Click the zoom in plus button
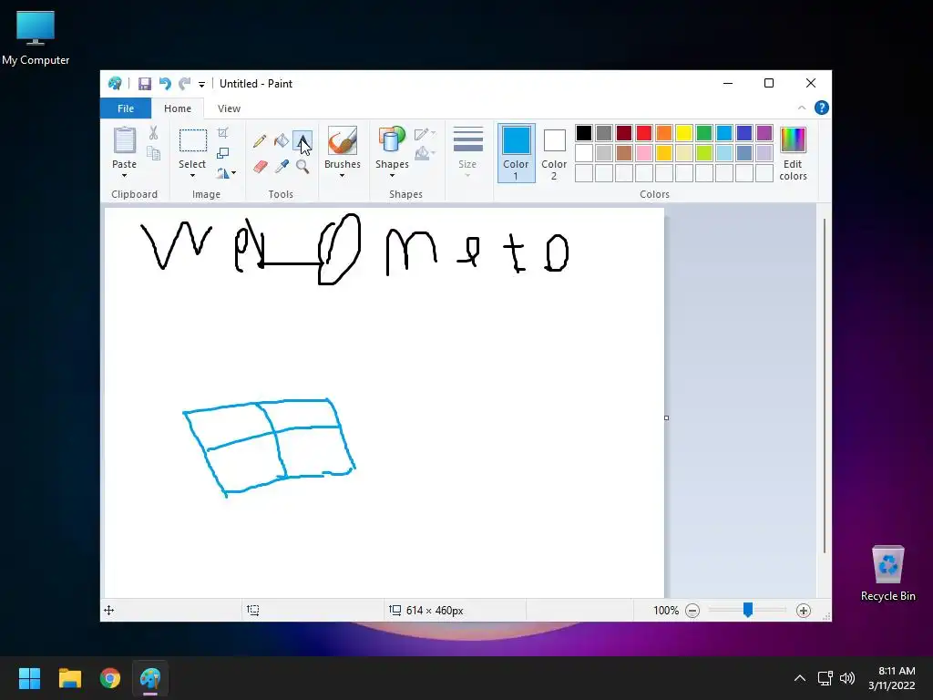The image size is (933, 700). click(804, 611)
